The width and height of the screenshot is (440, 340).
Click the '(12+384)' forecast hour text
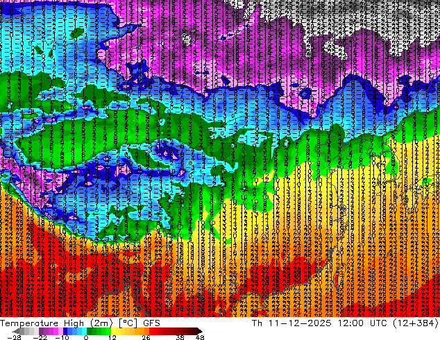click(x=415, y=323)
